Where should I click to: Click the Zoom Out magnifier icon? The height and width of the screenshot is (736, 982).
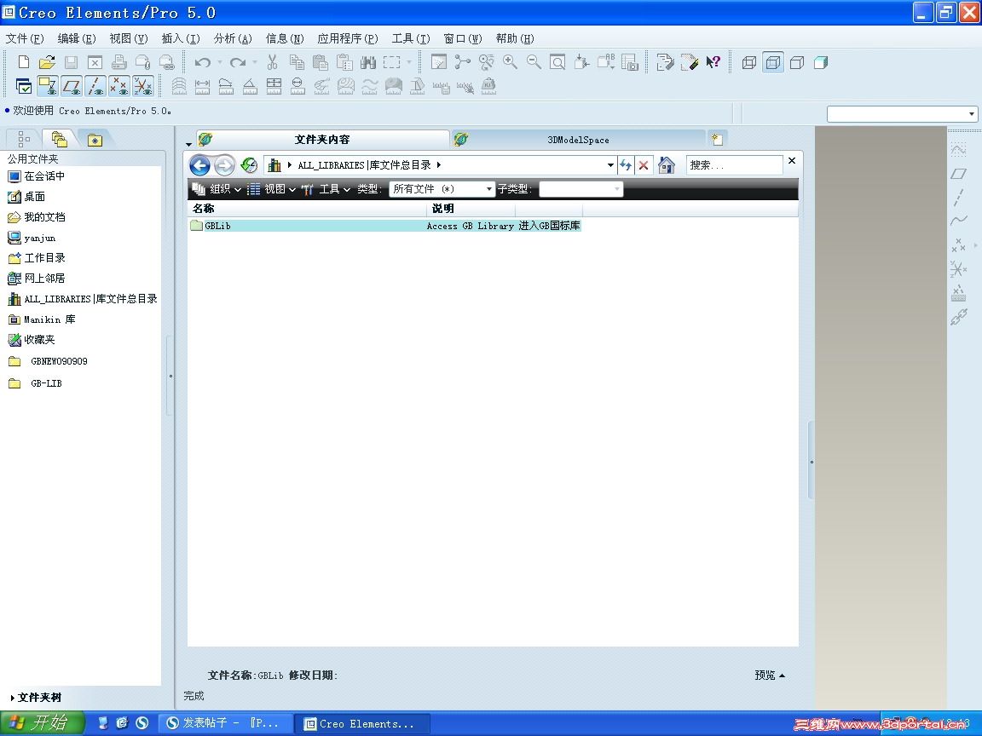pos(534,62)
